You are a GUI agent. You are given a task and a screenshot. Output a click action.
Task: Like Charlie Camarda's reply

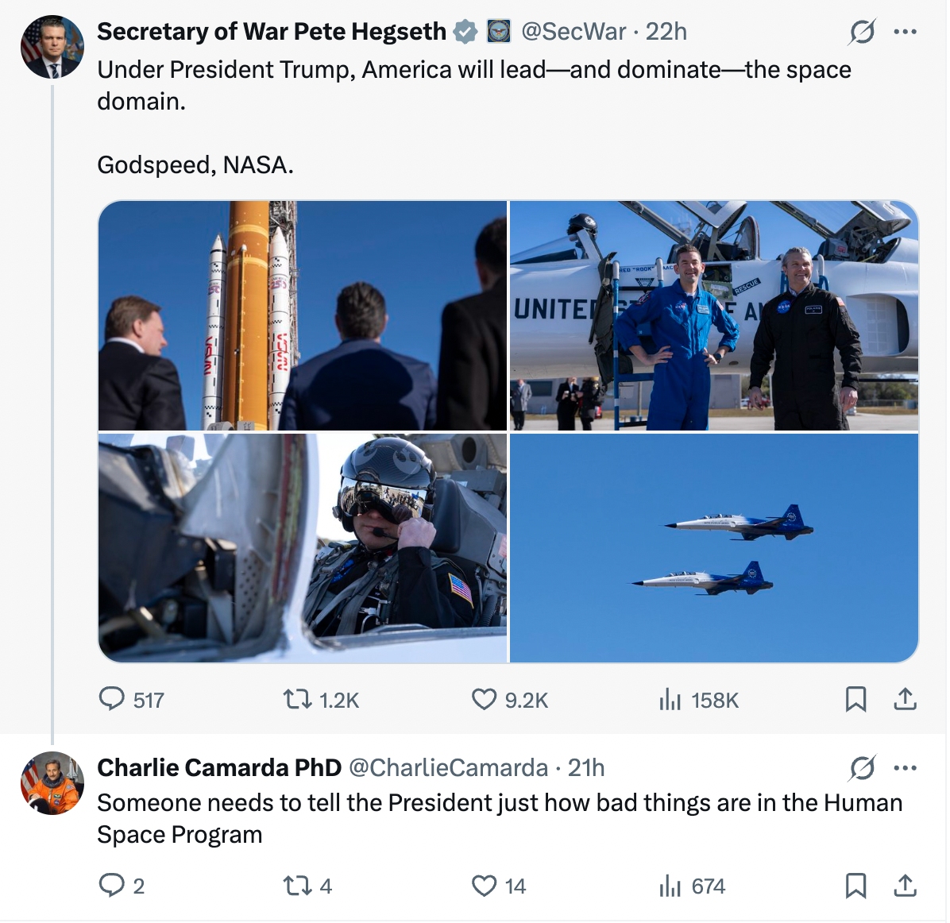(x=484, y=885)
